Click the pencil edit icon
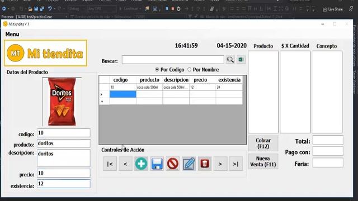The image size is (358, 201). (189, 164)
